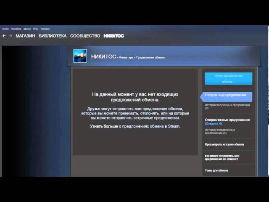Select Полученные предложения
The height and width of the screenshot is (202, 269).
(x=226, y=97)
